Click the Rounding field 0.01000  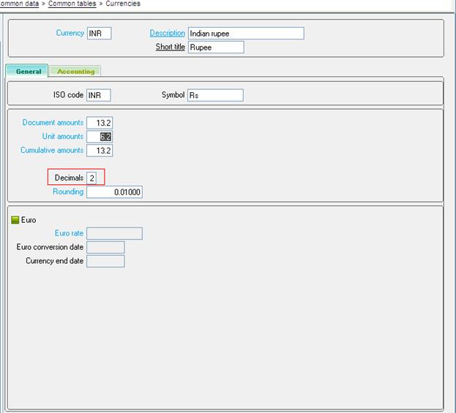115,192
